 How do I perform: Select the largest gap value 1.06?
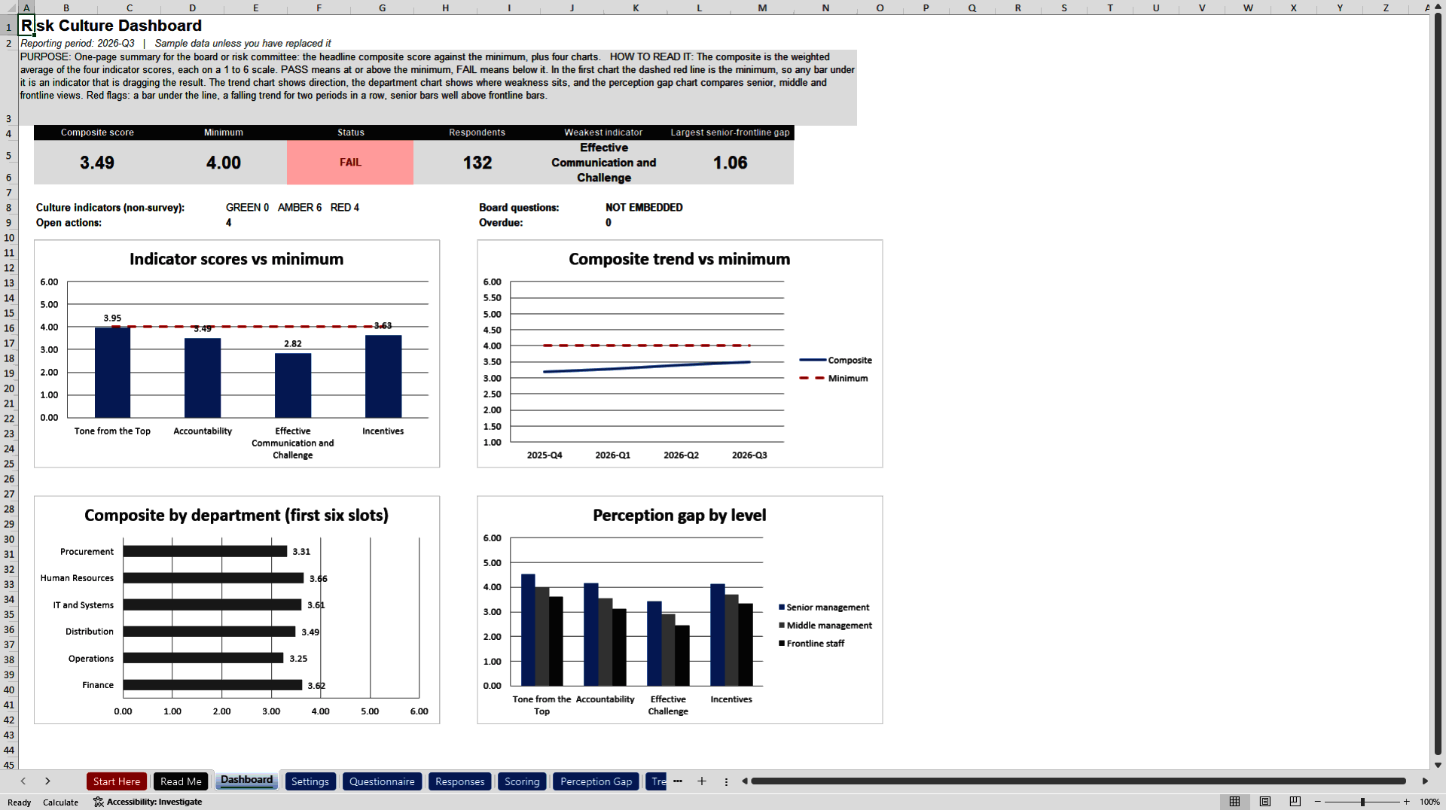pos(731,163)
